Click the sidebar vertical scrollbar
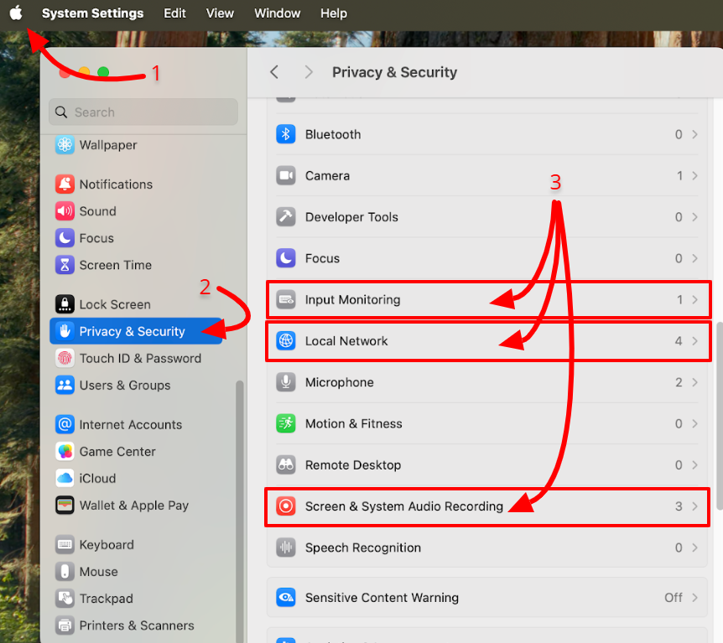Screen dimensions: 723x643 pyautogui.click(x=239, y=510)
